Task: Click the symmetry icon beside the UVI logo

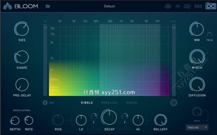Action: click(x=198, y=6)
